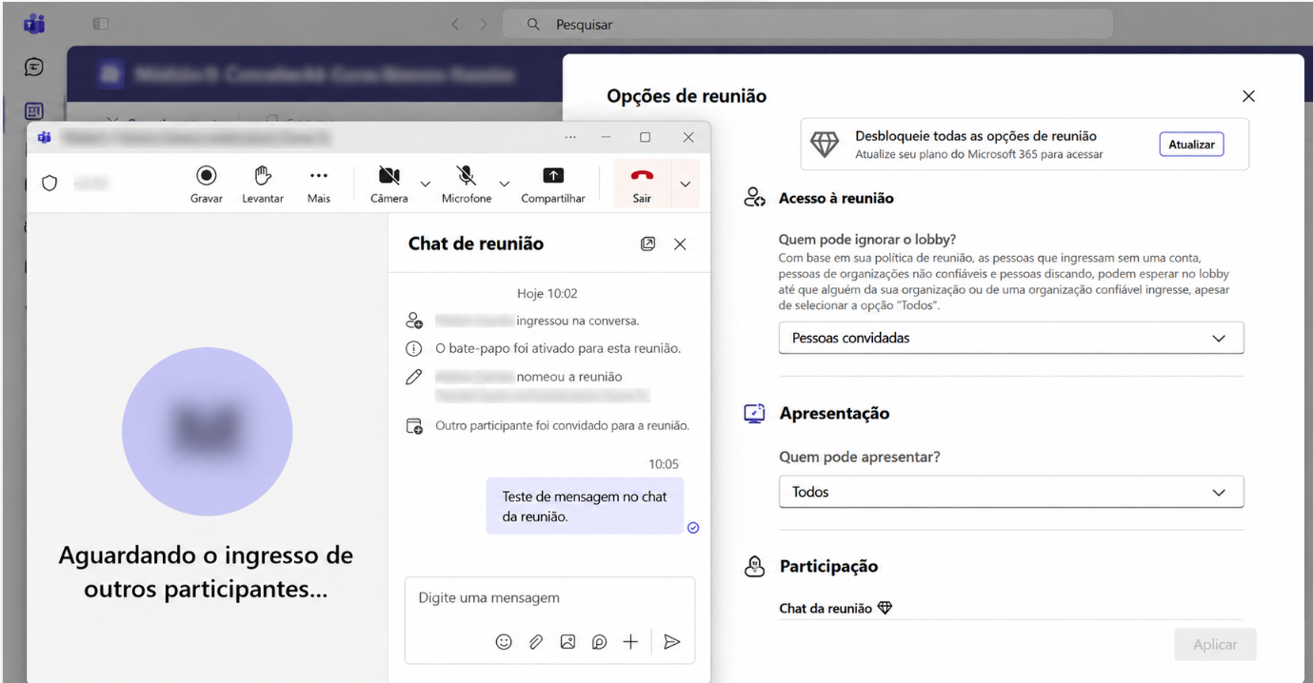Open the Pessoas convidadas lobby dropdown
This screenshot has height=683, width=1313.
pos(1011,338)
